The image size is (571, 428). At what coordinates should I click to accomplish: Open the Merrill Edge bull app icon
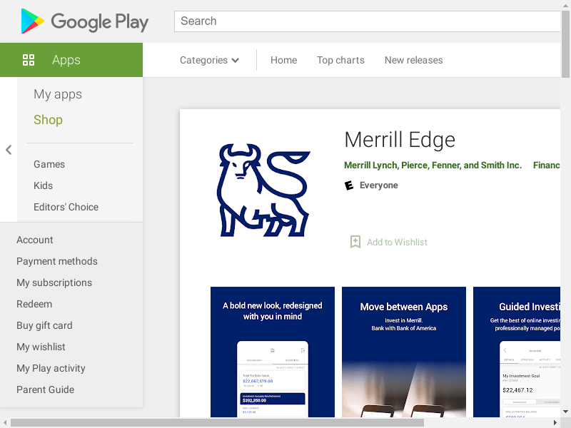[x=263, y=190]
